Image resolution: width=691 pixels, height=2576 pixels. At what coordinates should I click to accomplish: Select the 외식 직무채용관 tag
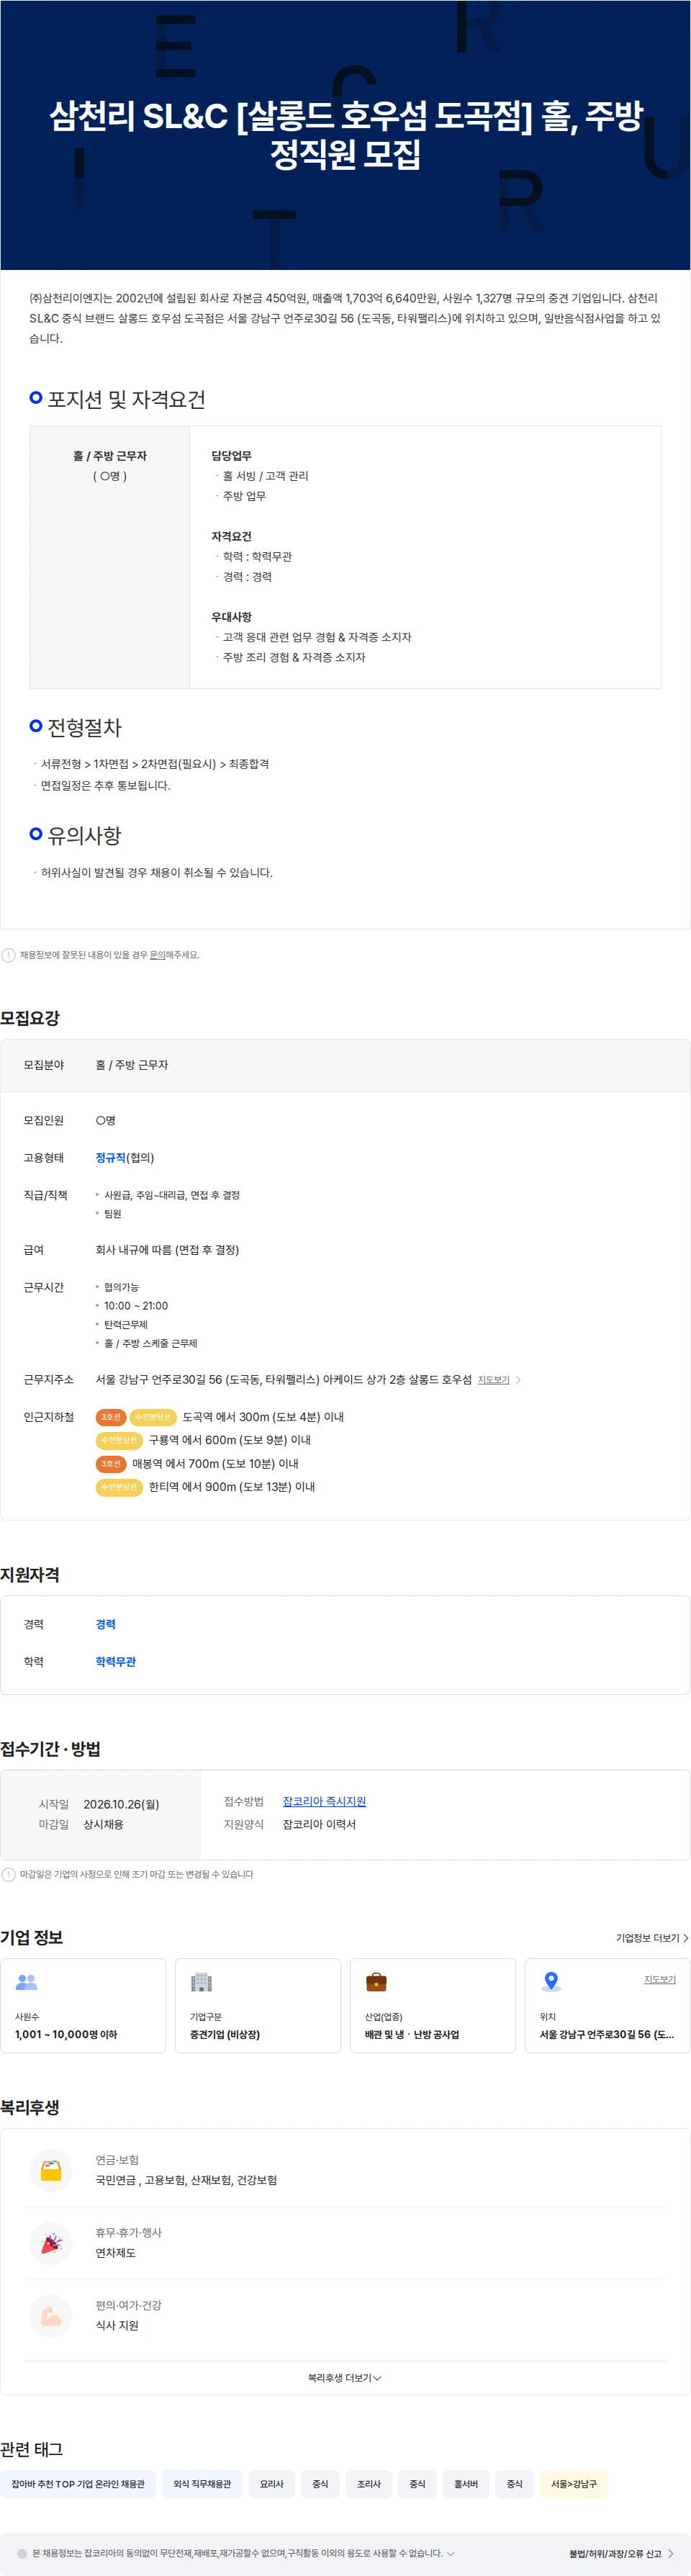(202, 2484)
